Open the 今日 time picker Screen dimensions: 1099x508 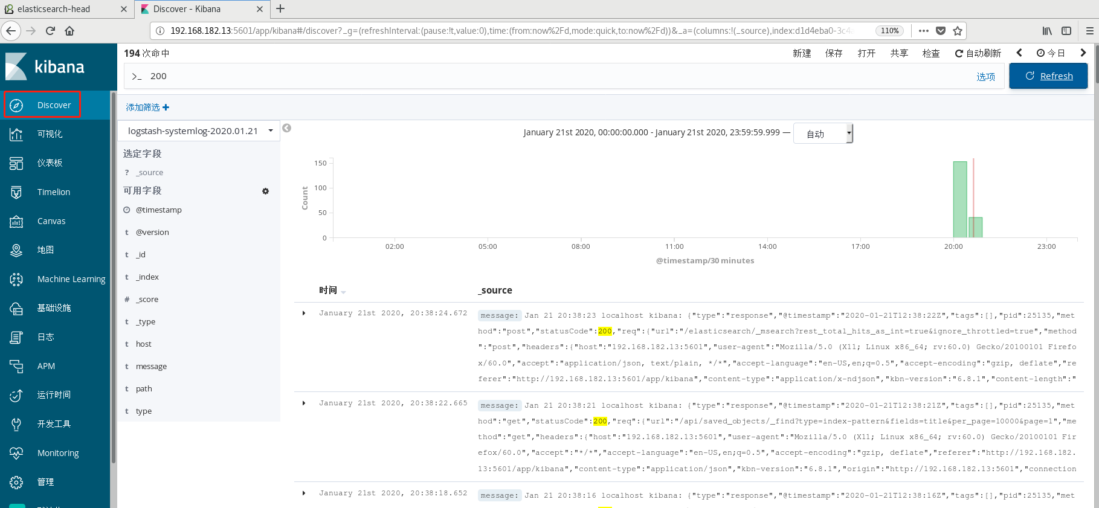[x=1051, y=53]
